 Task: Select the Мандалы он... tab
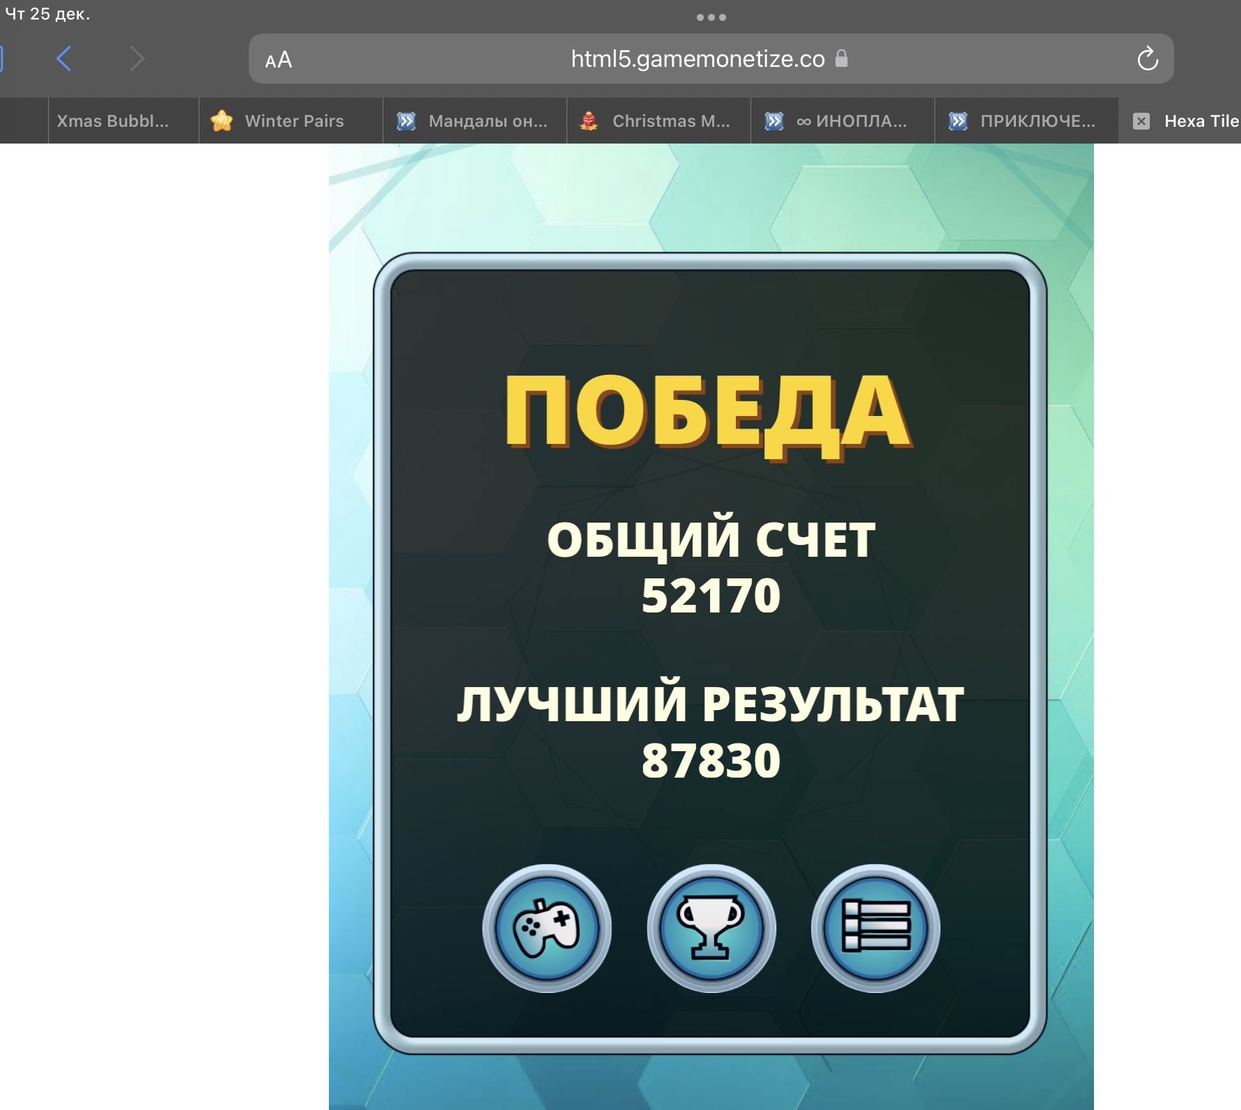(x=488, y=121)
